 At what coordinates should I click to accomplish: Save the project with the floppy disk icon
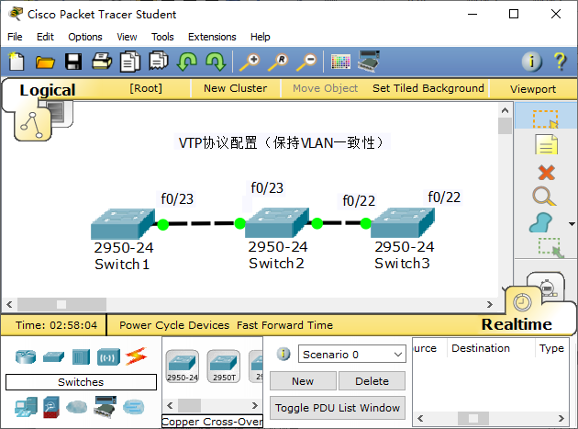(x=73, y=62)
